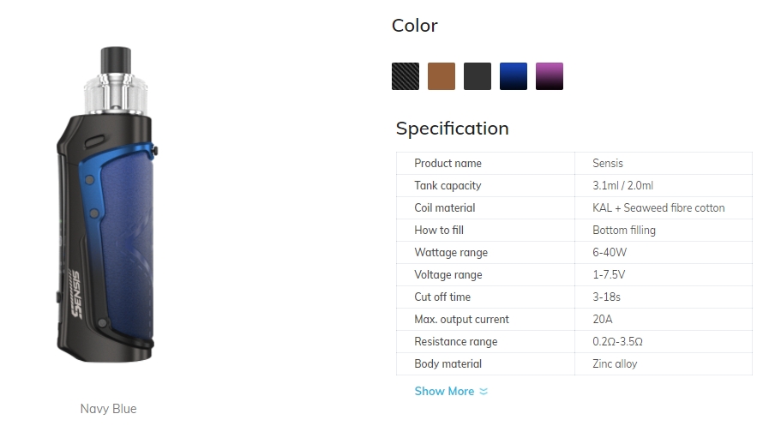
Task: Click the Coil material row label
Action: pyautogui.click(x=445, y=207)
